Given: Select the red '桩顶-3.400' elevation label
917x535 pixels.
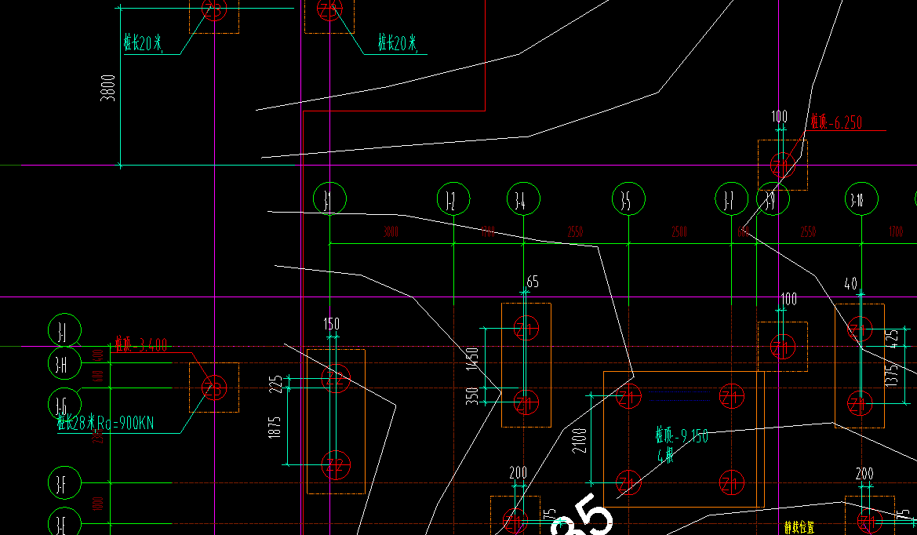Looking at the screenshot, I should [x=141, y=344].
